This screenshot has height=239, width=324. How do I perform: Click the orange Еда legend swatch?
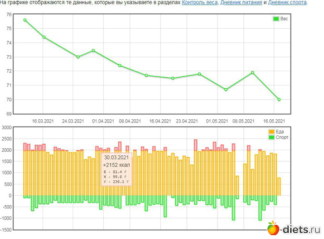pyautogui.click(x=271, y=132)
